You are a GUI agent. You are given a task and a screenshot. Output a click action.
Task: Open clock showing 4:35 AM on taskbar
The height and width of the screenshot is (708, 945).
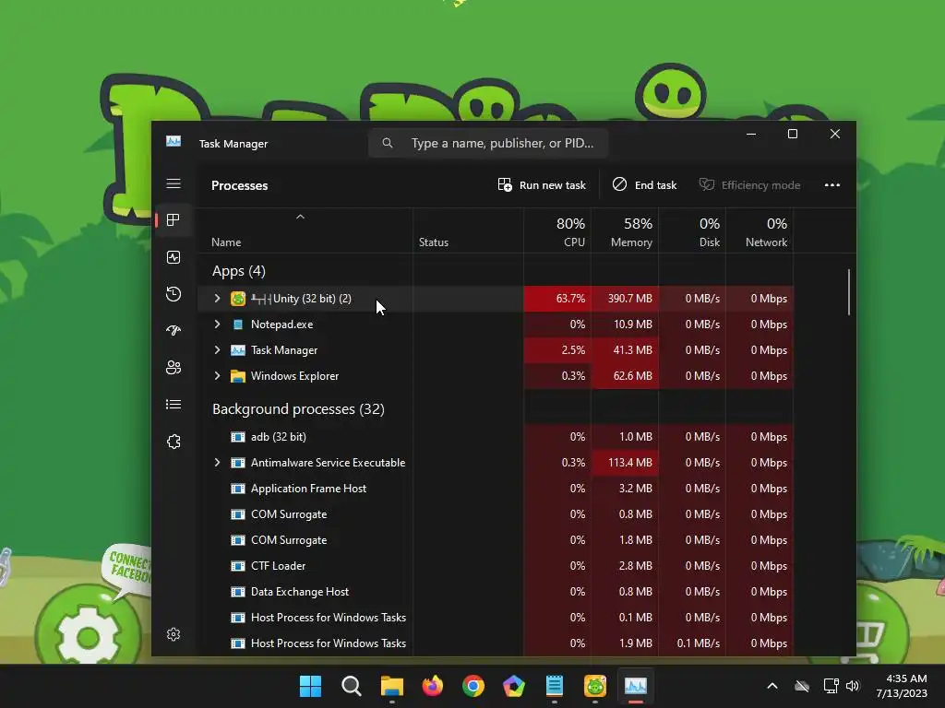click(x=902, y=686)
